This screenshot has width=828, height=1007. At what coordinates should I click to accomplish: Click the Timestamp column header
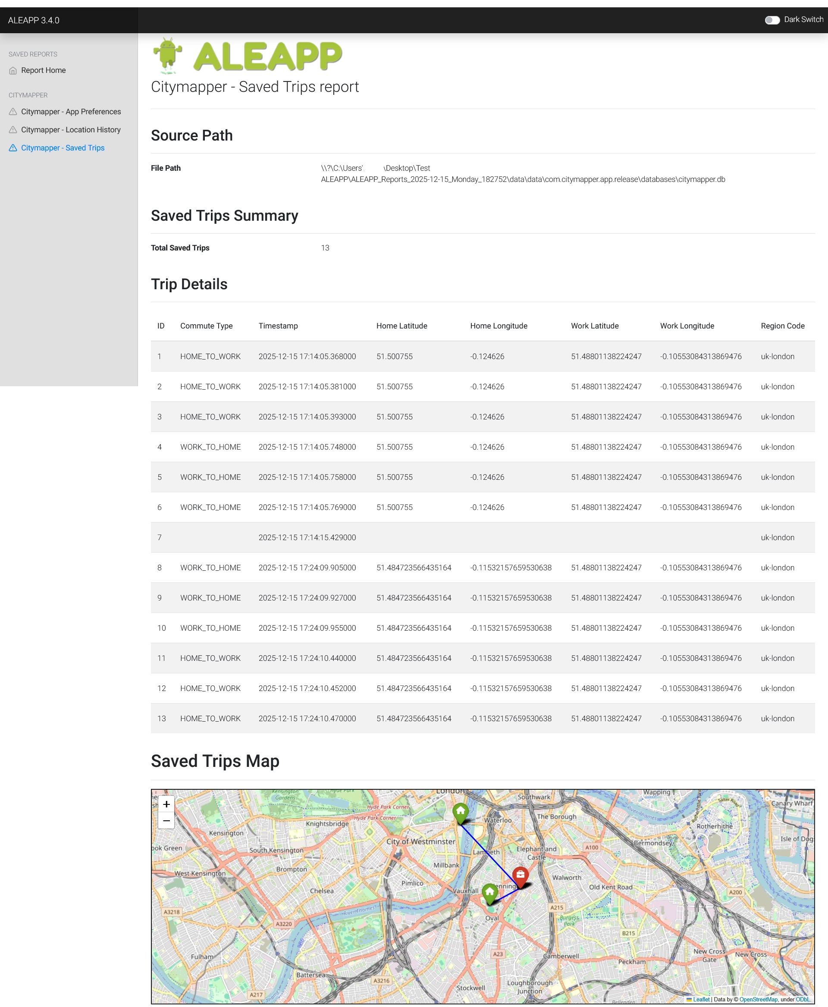(x=278, y=325)
